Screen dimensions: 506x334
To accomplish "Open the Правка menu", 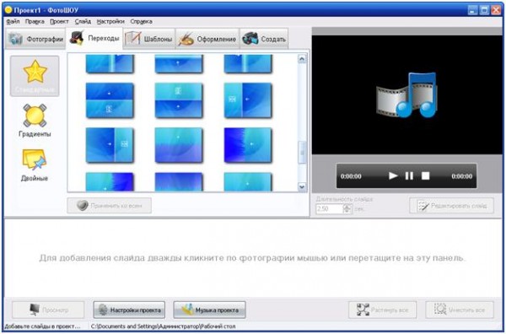I will click(35, 21).
